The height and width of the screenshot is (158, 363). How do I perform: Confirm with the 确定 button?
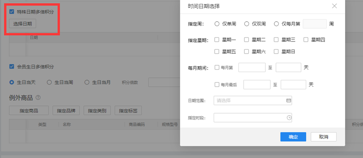[293, 137]
